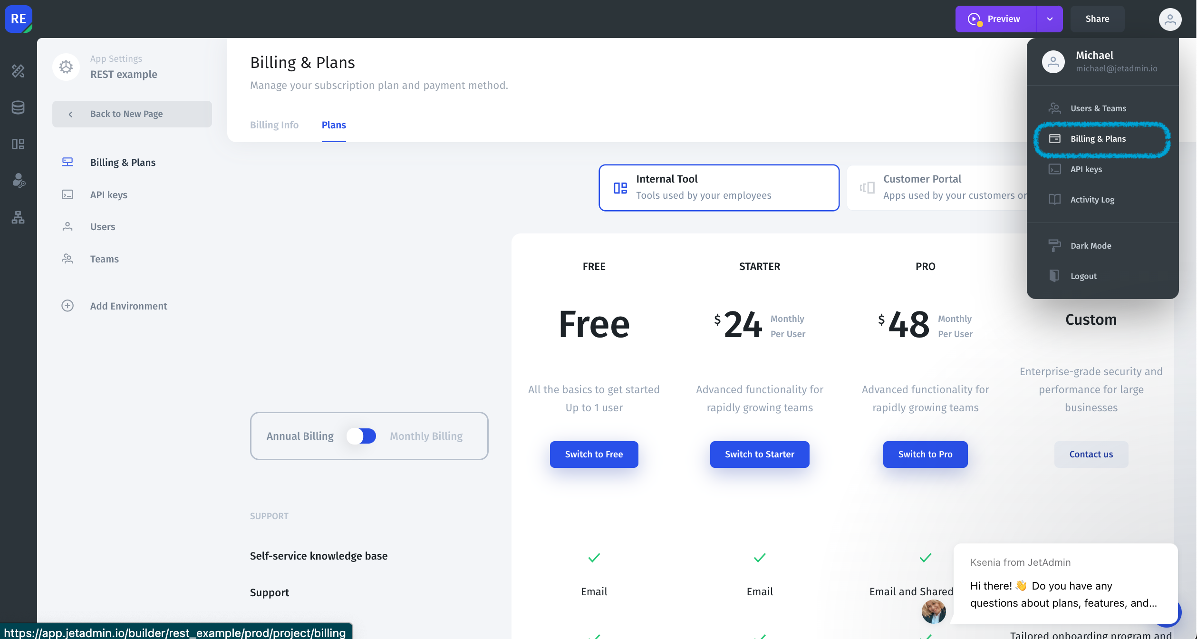The image size is (1197, 639).
Task: Open the database icon in left sidebar
Action: 18,107
